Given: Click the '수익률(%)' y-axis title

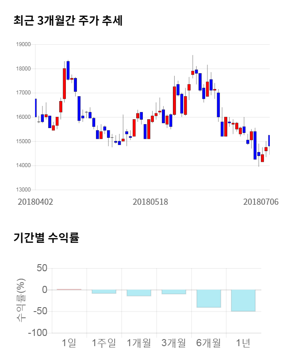Looking at the screenshot, I should (21, 300).
